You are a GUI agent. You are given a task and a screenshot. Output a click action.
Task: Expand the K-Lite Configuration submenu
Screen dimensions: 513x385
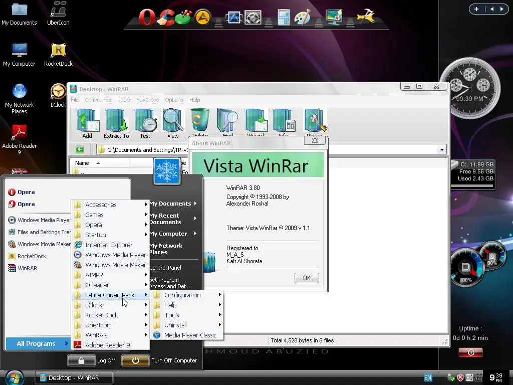(187, 295)
